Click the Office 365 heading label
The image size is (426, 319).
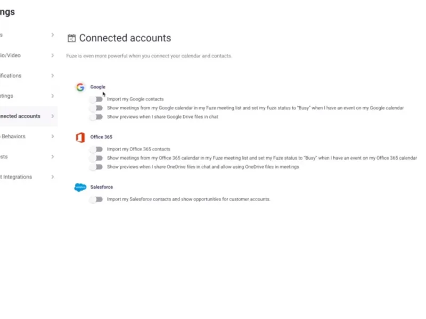(x=101, y=137)
